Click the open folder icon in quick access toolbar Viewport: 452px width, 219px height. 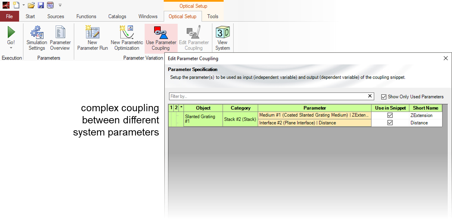pyautogui.click(x=31, y=5)
